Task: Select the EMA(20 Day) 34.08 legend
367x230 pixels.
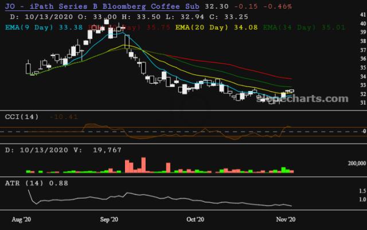Action: point(217,27)
